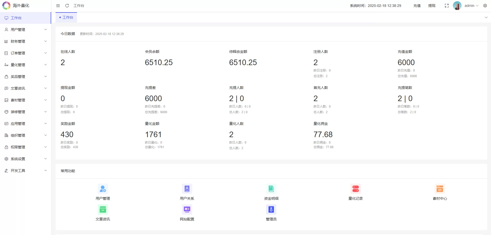This screenshot has width=491, height=235.
Task: Click the 量化记录 red icon
Action: click(355, 189)
